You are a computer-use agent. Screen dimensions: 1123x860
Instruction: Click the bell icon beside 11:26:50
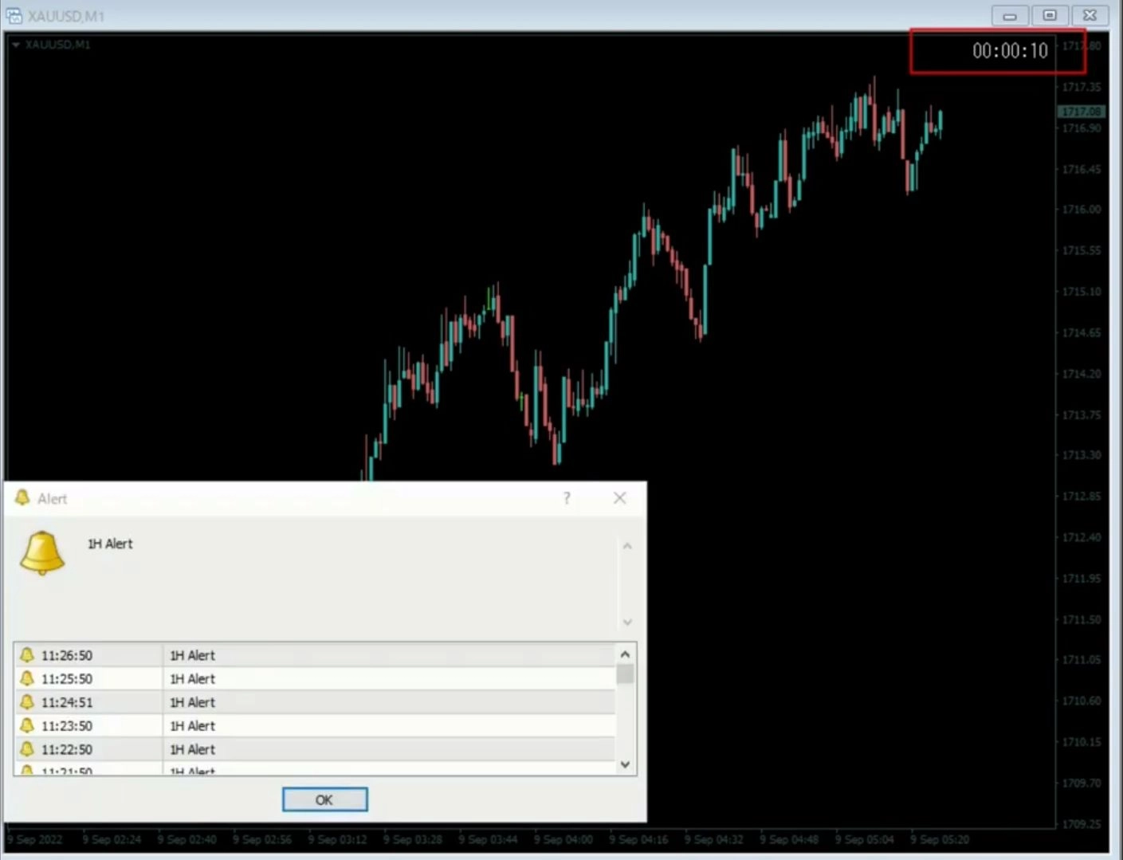[27, 655]
